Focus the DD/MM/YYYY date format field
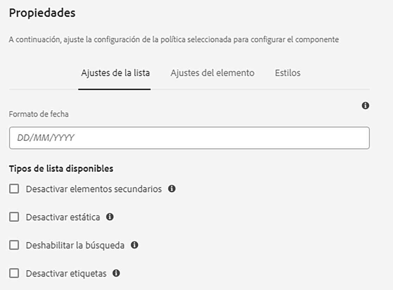Viewport: 393px width, 290px height. pyautogui.click(x=189, y=138)
